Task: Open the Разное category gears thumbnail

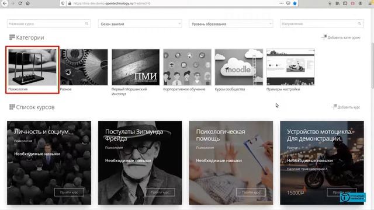Action: (84, 67)
